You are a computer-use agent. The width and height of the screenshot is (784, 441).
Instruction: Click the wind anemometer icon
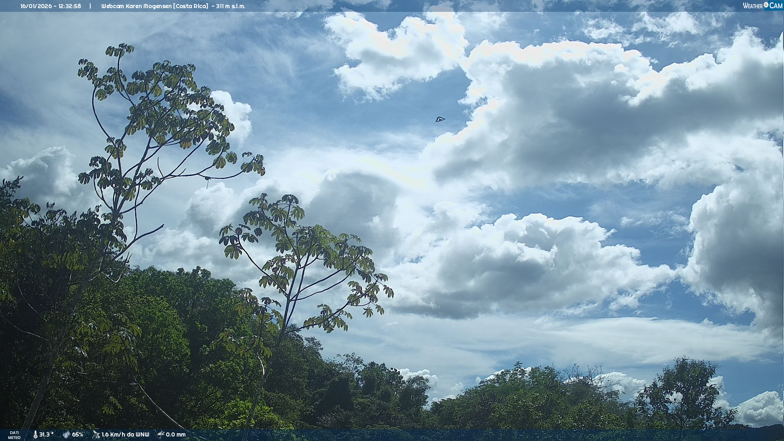(x=96, y=434)
